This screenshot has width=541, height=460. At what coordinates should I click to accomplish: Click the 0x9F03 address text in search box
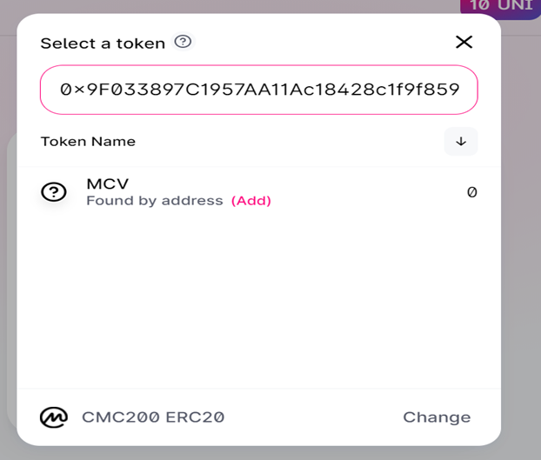point(259,90)
